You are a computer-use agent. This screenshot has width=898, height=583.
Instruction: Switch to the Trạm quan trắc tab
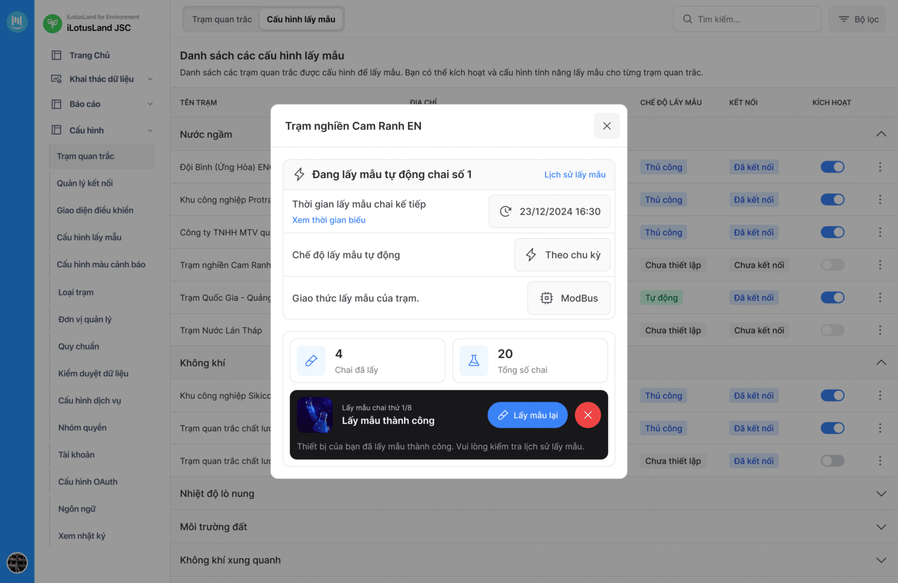222,19
